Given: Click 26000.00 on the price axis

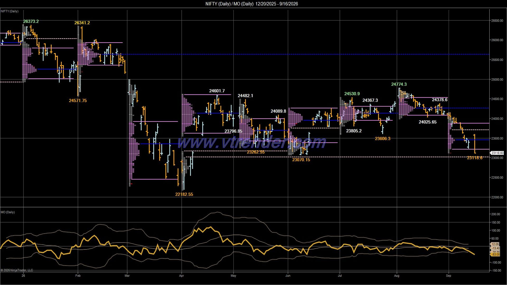Looking at the screenshot, I should pyautogui.click(x=497, y=40).
